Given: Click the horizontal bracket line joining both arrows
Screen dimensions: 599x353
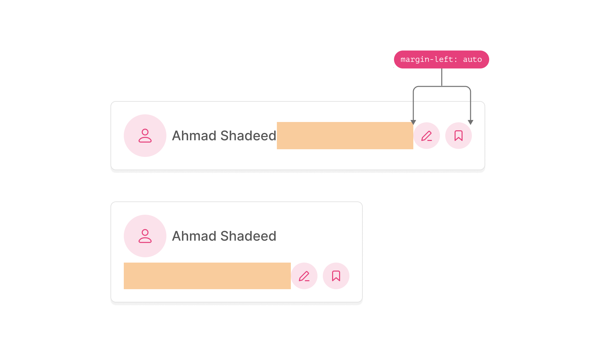Looking at the screenshot, I should [x=433, y=86].
